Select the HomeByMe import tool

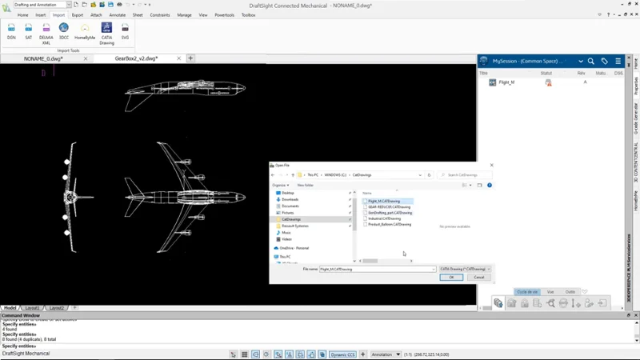[85, 31]
